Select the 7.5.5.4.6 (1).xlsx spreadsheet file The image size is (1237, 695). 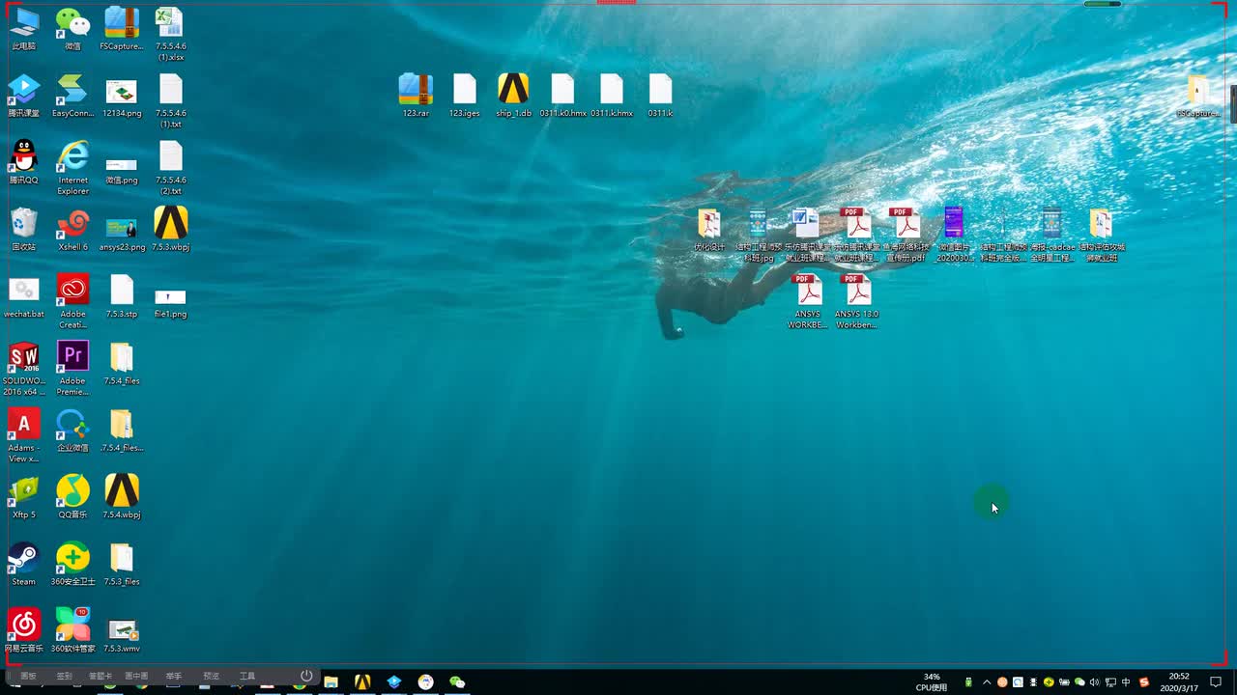click(x=171, y=34)
